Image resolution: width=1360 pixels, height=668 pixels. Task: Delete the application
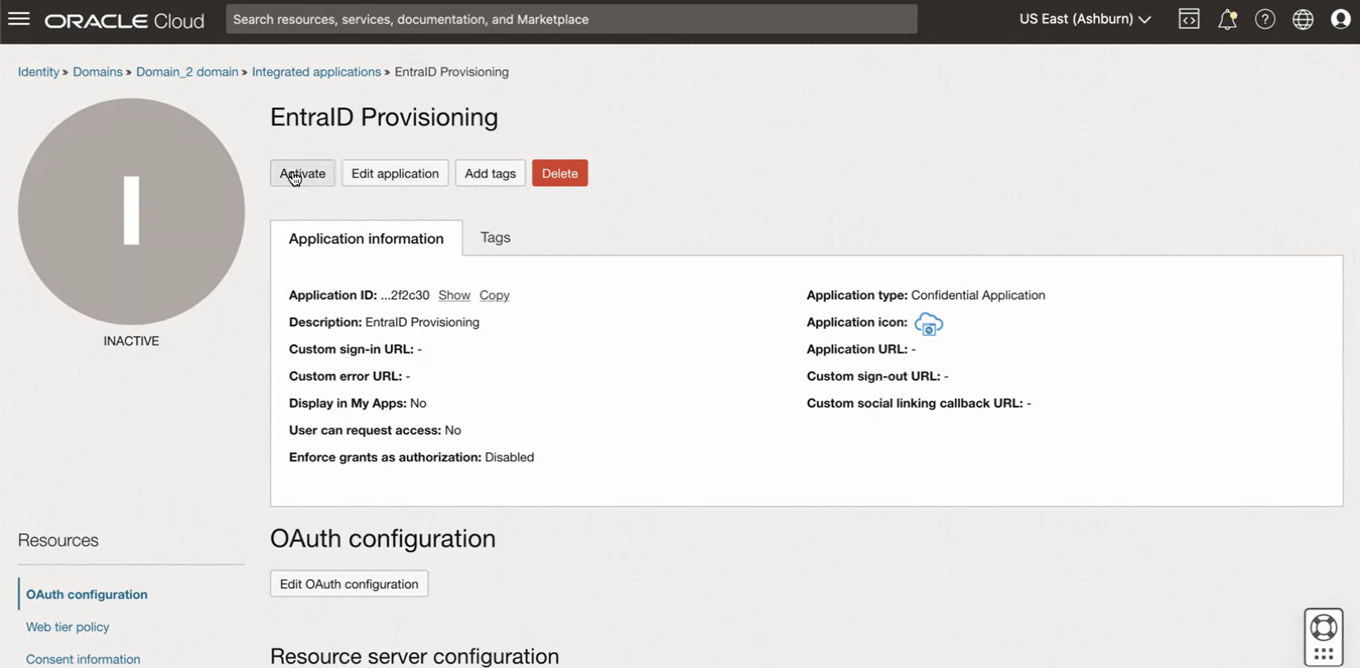click(560, 173)
